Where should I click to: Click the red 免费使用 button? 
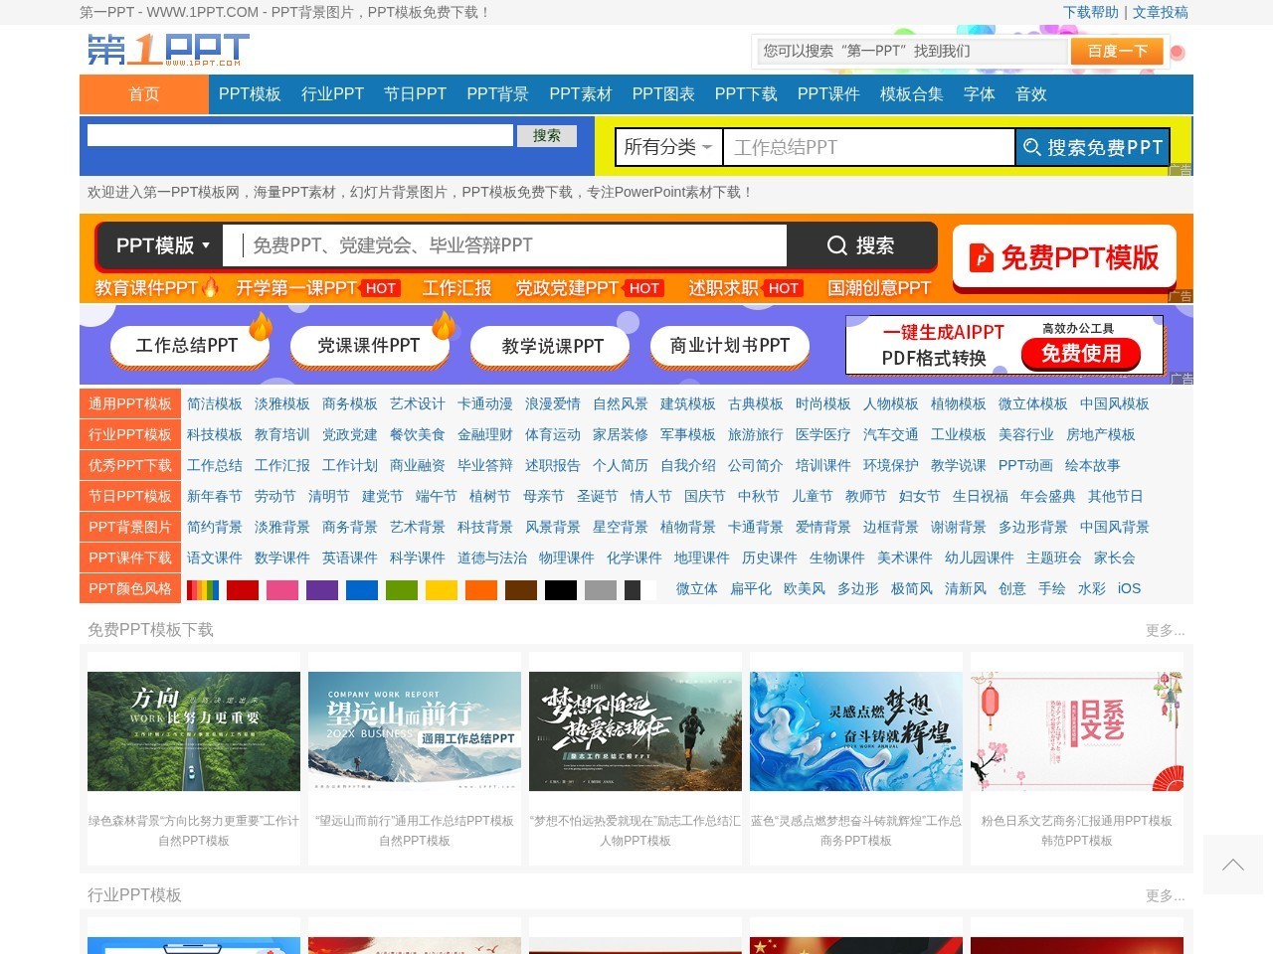1081,354
